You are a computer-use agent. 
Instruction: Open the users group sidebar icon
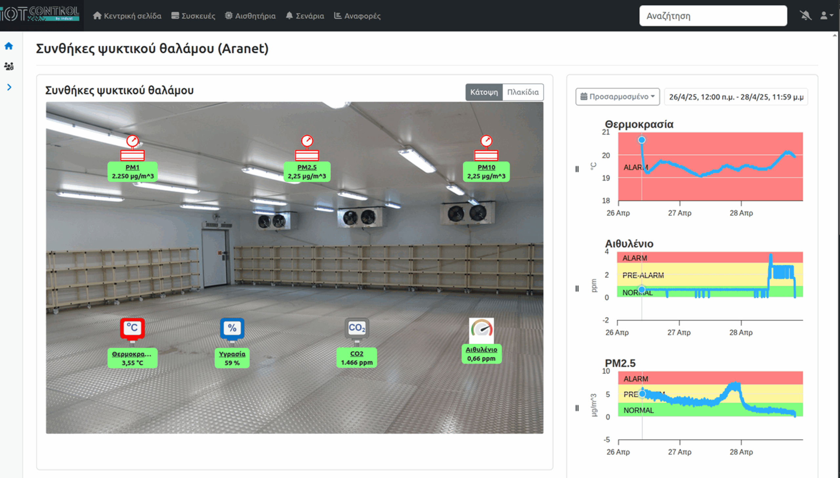coord(9,67)
